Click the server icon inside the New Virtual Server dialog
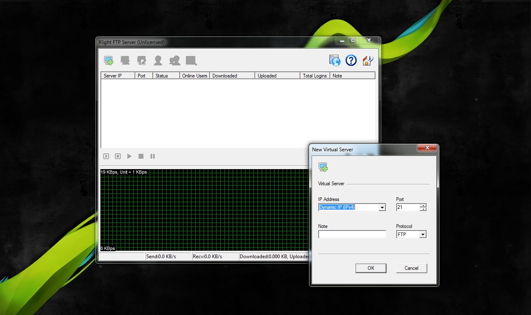Image resolution: width=531 pixels, height=315 pixels. click(x=323, y=167)
